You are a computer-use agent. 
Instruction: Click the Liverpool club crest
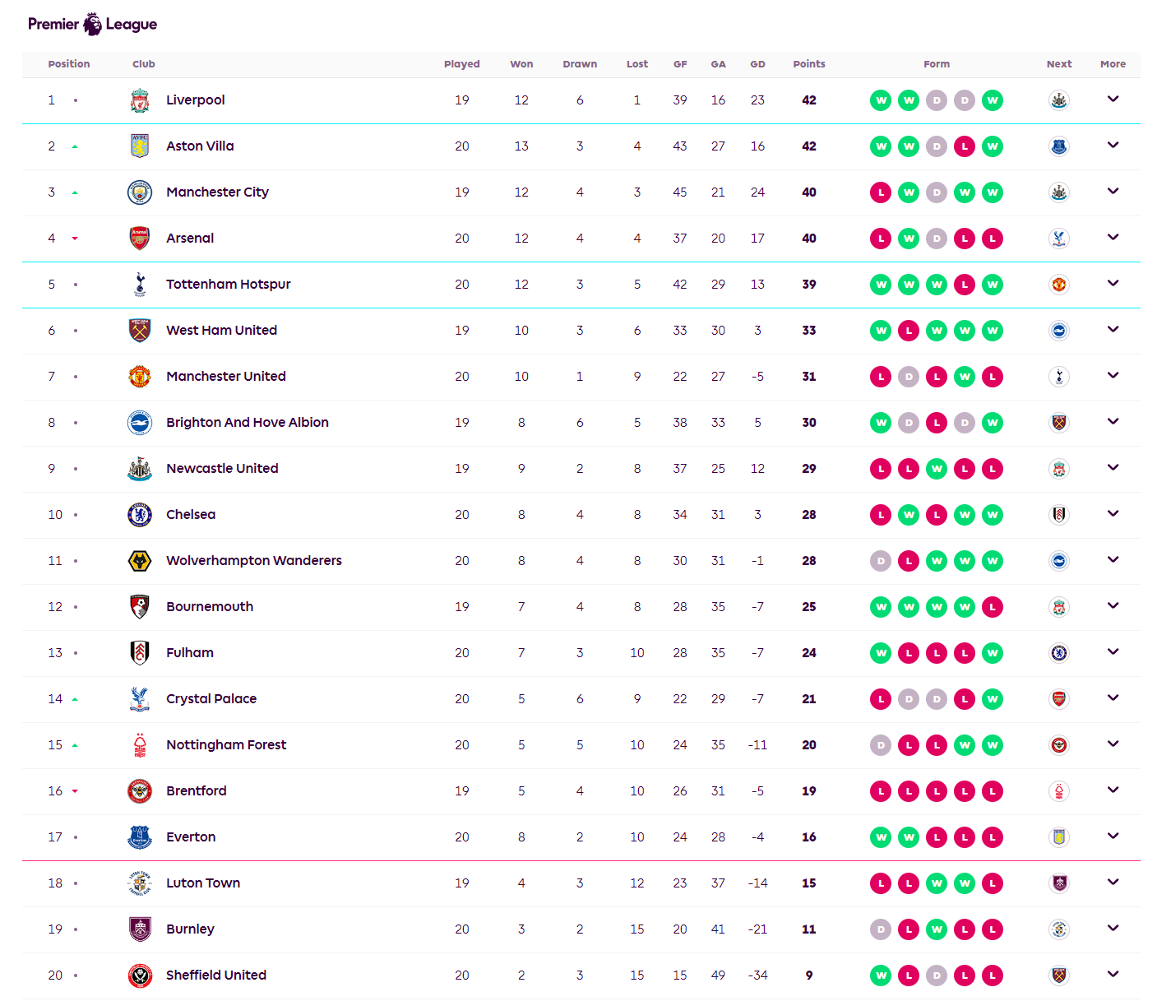click(x=140, y=100)
